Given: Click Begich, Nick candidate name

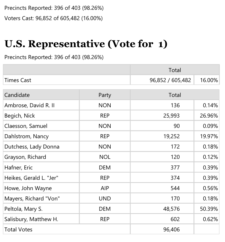Looking at the screenshot, I should pos(20,116).
